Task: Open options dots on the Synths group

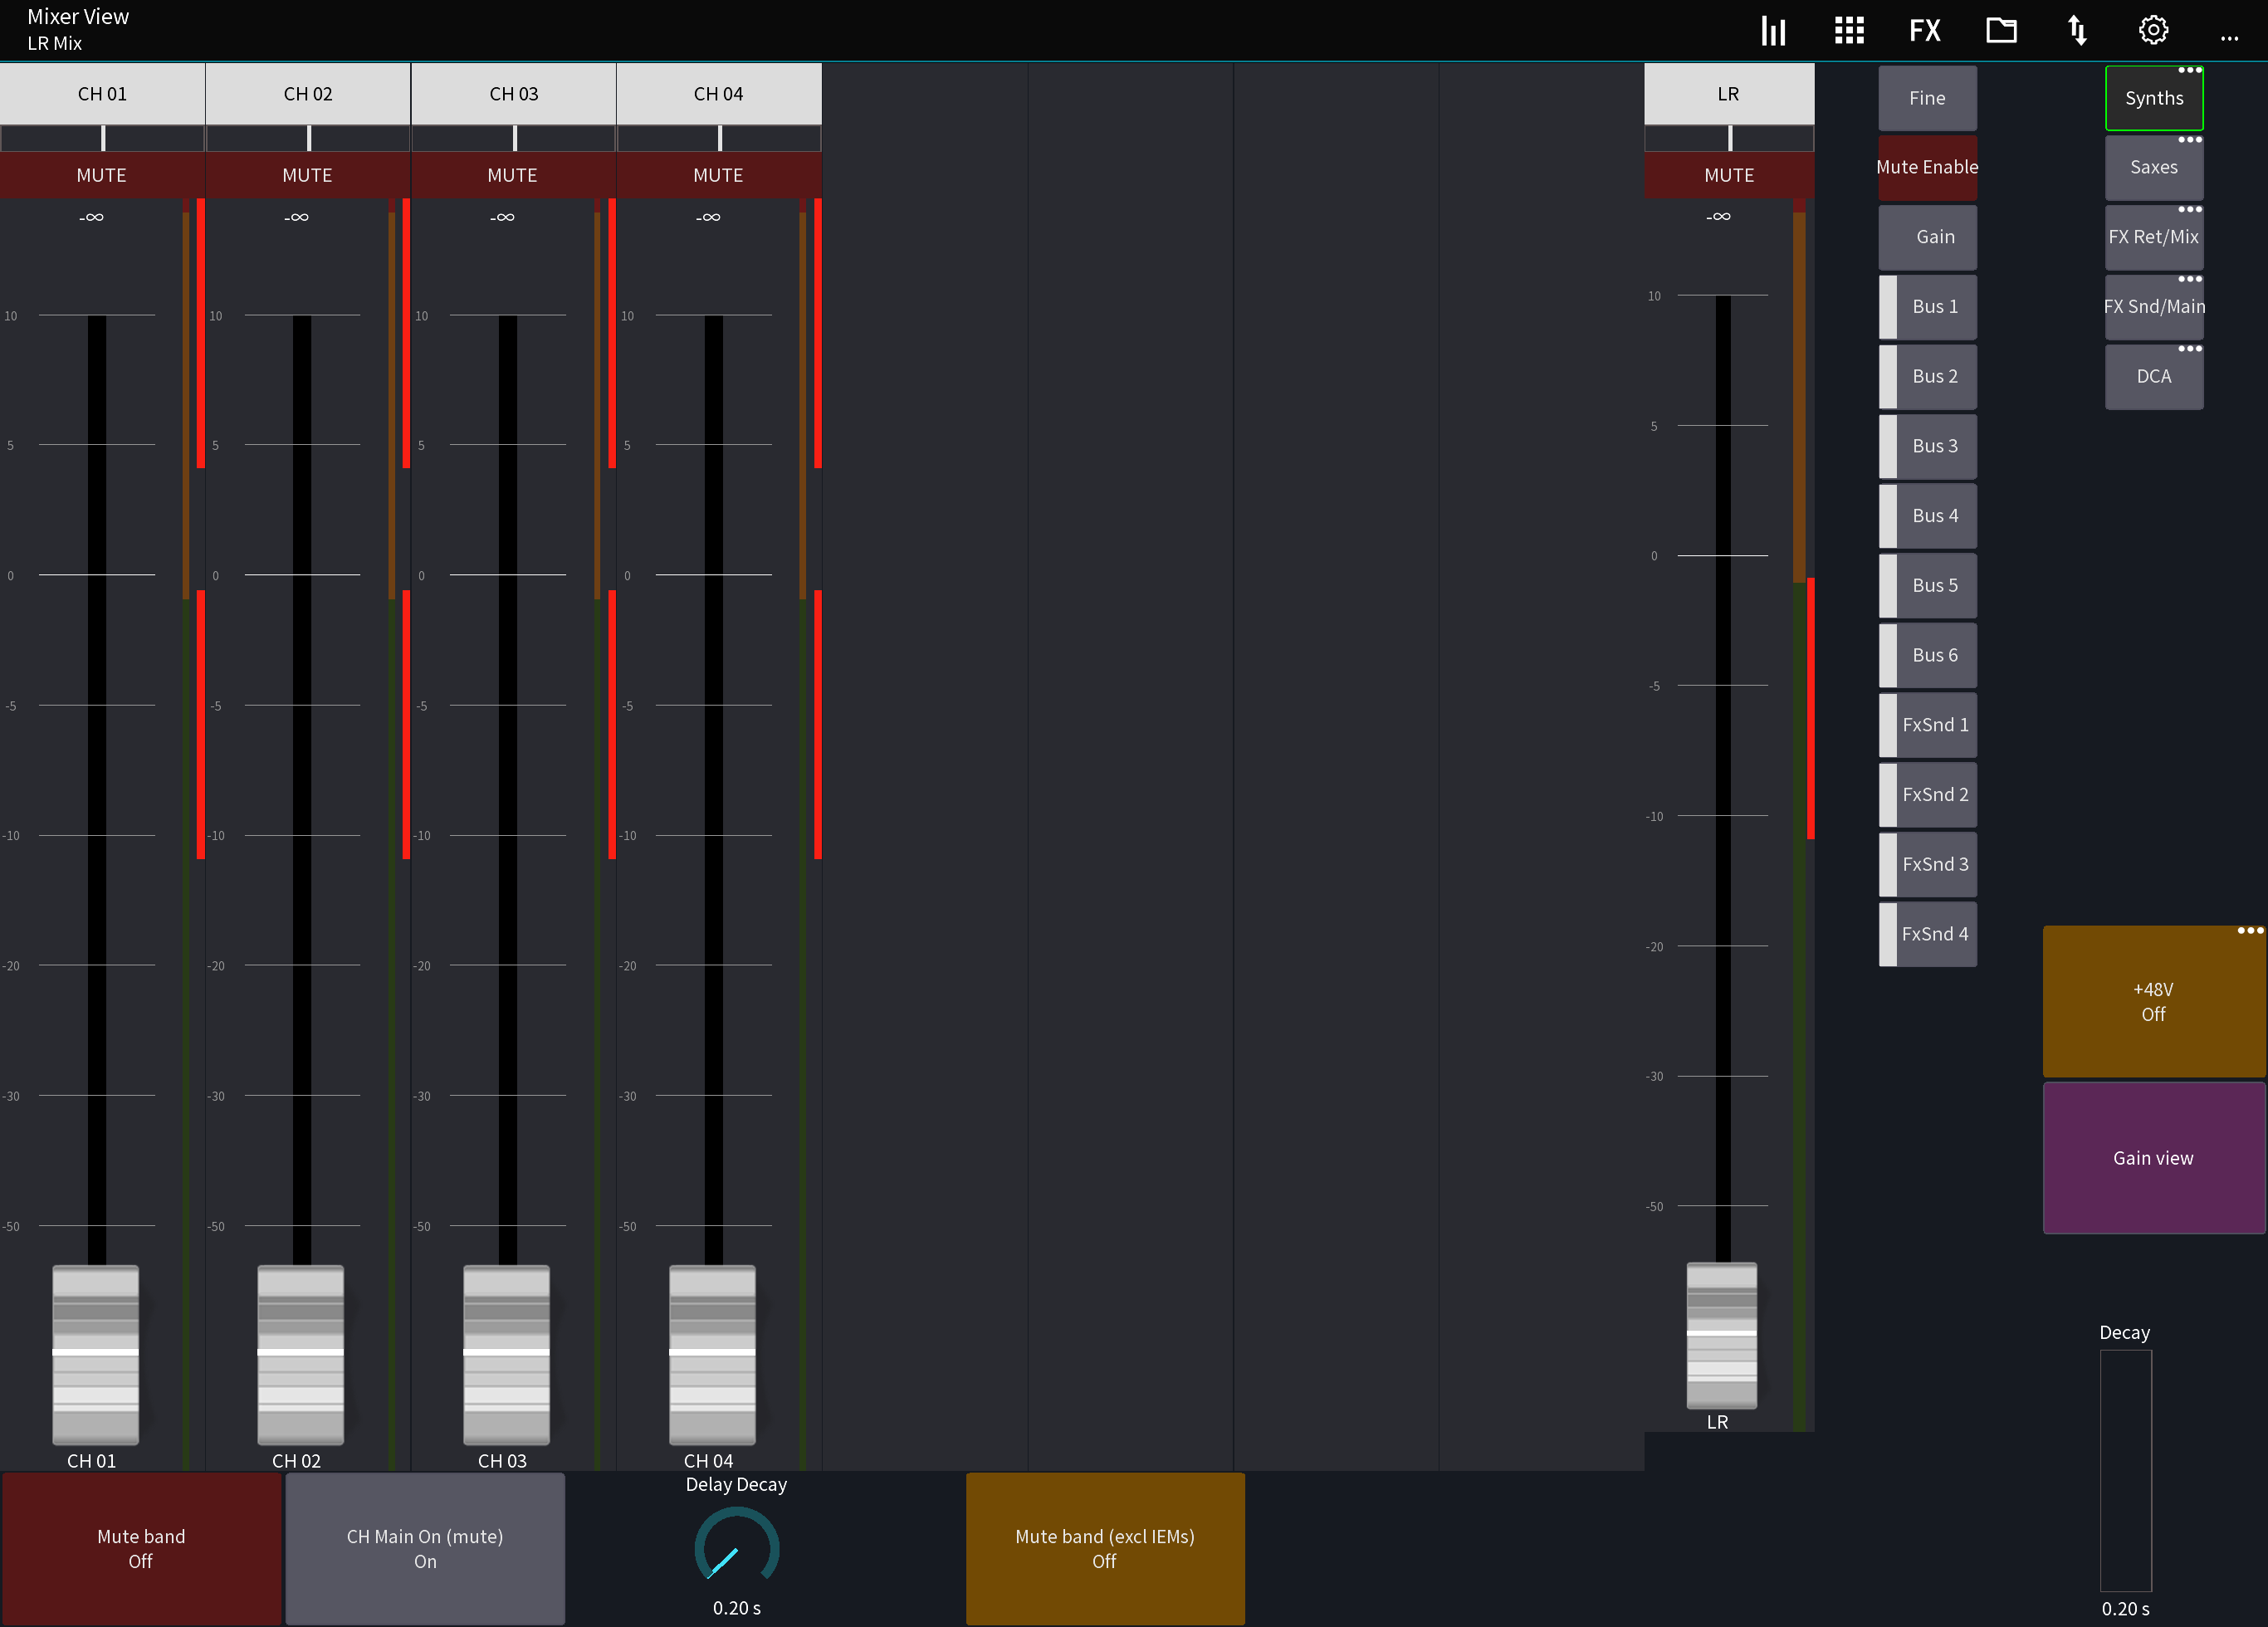Action: (2192, 70)
